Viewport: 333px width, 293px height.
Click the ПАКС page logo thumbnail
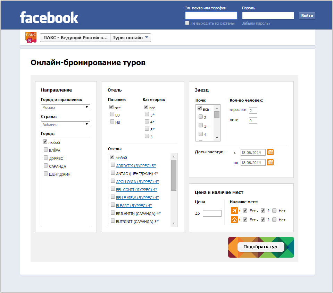point(31,37)
